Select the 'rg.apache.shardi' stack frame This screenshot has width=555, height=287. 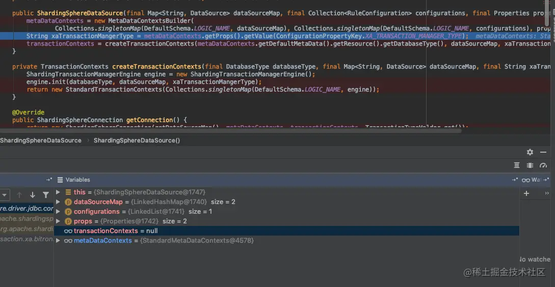[x=27, y=228]
